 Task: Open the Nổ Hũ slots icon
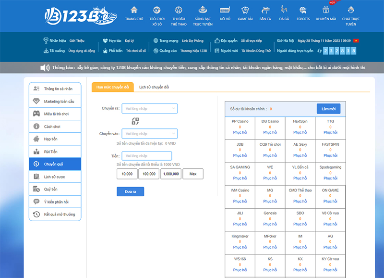click(x=225, y=10)
